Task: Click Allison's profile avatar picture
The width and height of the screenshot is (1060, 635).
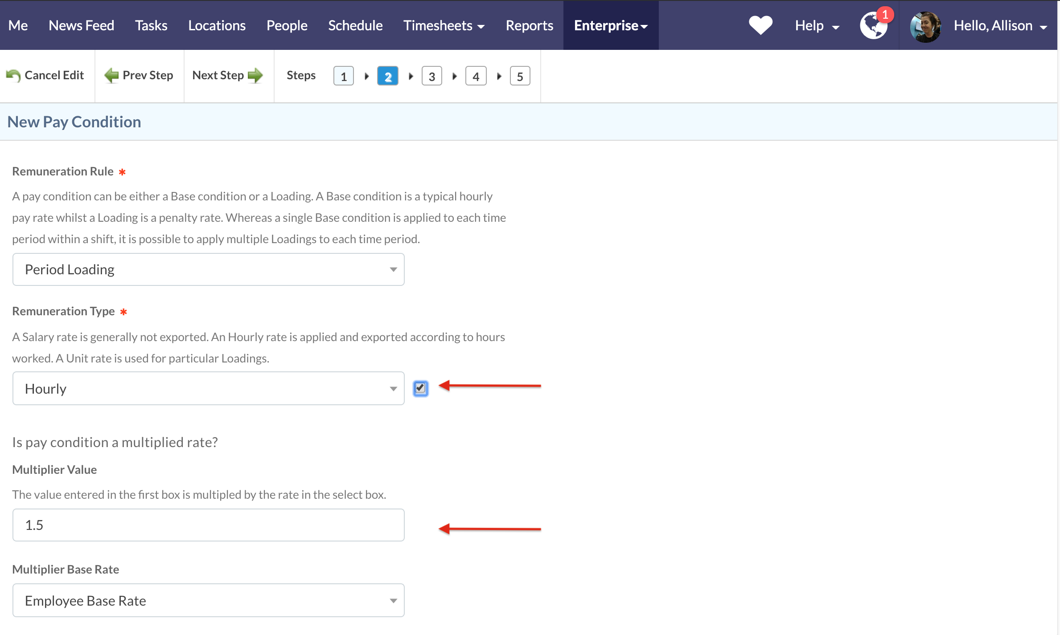Action: coord(925,27)
